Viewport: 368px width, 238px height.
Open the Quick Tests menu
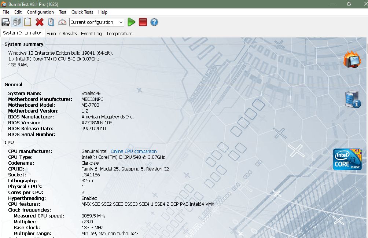tap(82, 12)
